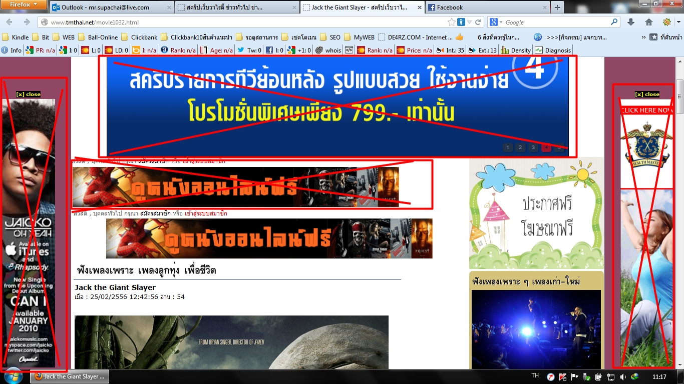Viewport: 684px width, 384px height.
Task: Open the gear add-on toolbar icon
Action: [x=667, y=22]
